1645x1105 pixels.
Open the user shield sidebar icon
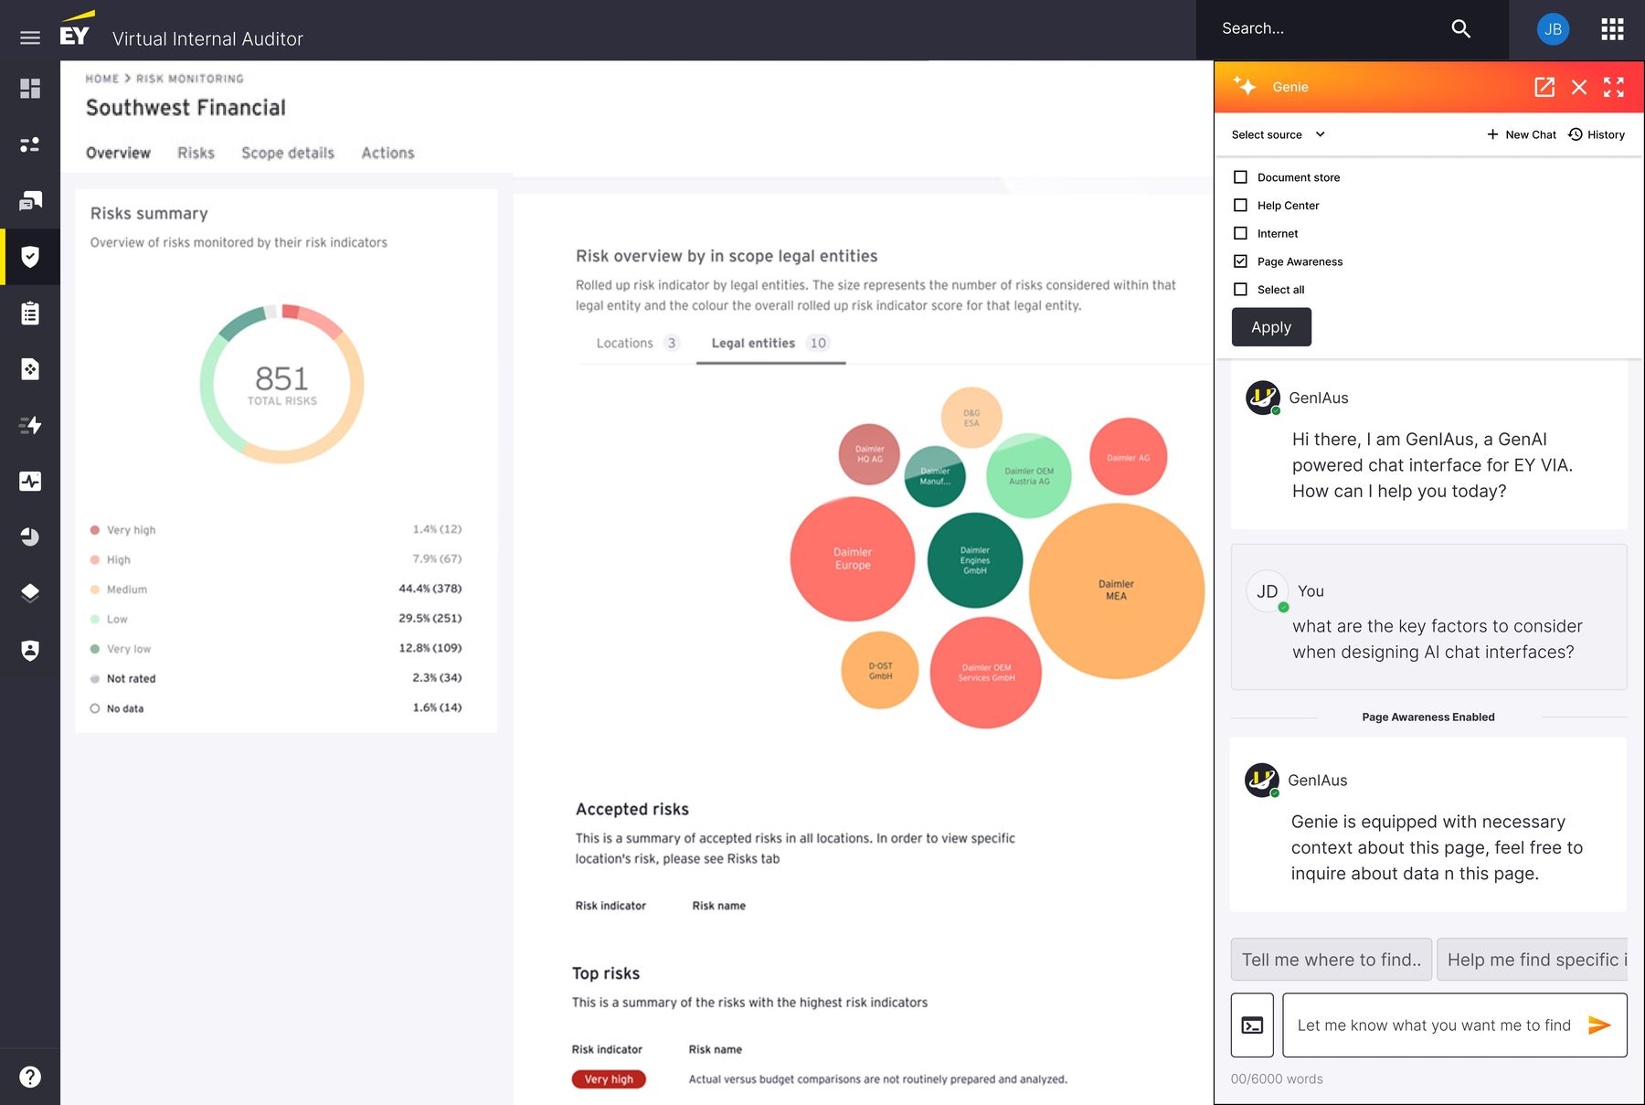coord(30,650)
